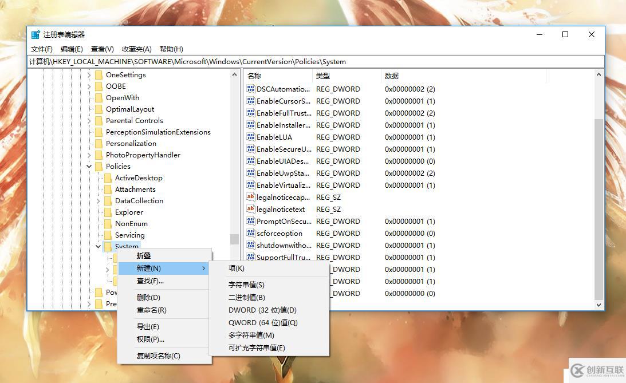Open the 编辑(E) menu
Image resolution: width=626 pixels, height=383 pixels.
tap(72, 49)
